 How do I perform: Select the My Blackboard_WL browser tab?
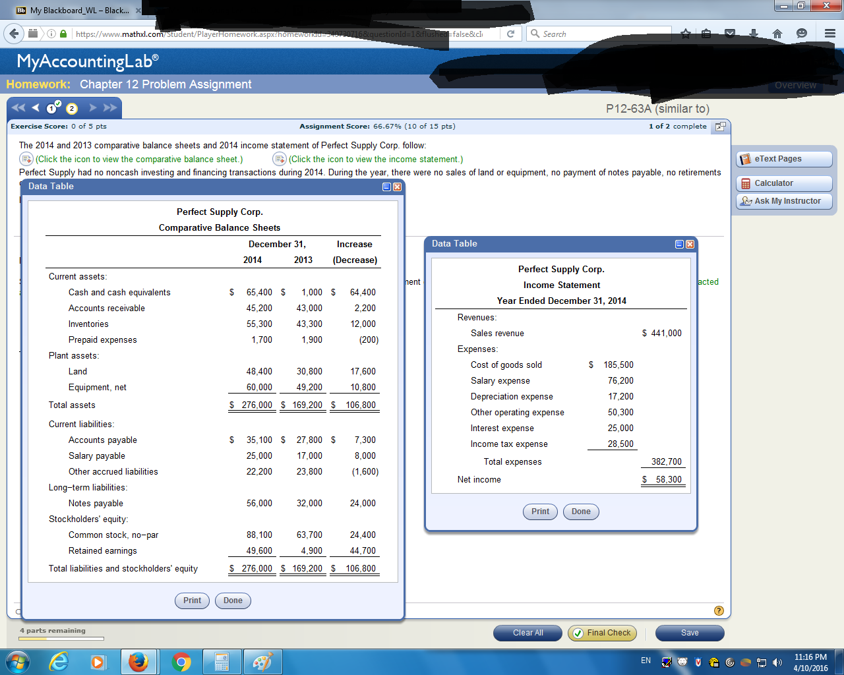78,11
